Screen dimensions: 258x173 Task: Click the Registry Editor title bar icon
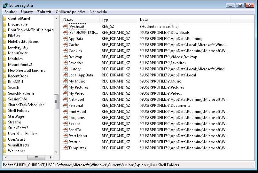tap(5, 5)
